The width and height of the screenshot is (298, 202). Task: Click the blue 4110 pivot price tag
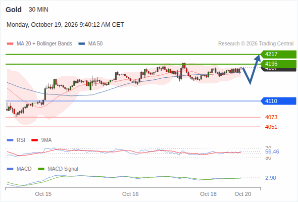point(278,101)
